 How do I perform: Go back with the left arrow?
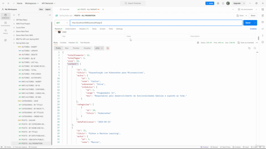tap(8, 3)
